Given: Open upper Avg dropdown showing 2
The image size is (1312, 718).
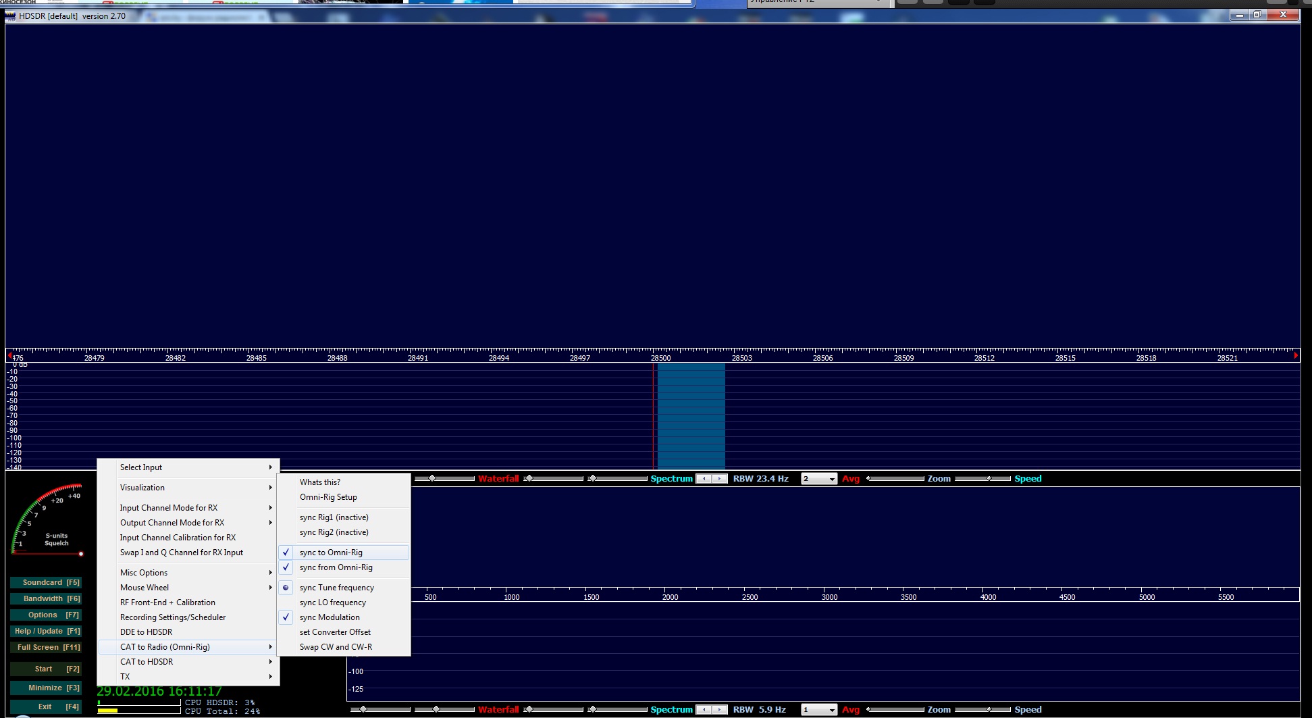Looking at the screenshot, I should click(x=819, y=479).
